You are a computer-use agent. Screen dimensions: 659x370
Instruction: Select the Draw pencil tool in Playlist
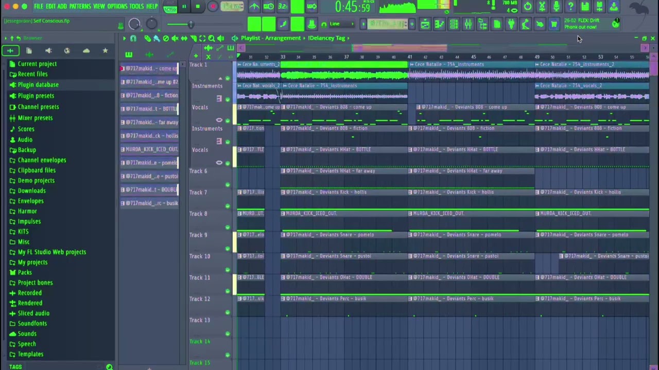147,38
